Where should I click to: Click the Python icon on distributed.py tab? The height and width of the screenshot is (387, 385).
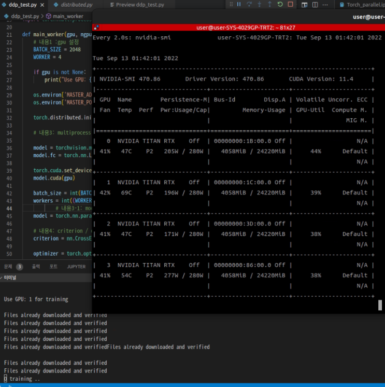click(56, 5)
